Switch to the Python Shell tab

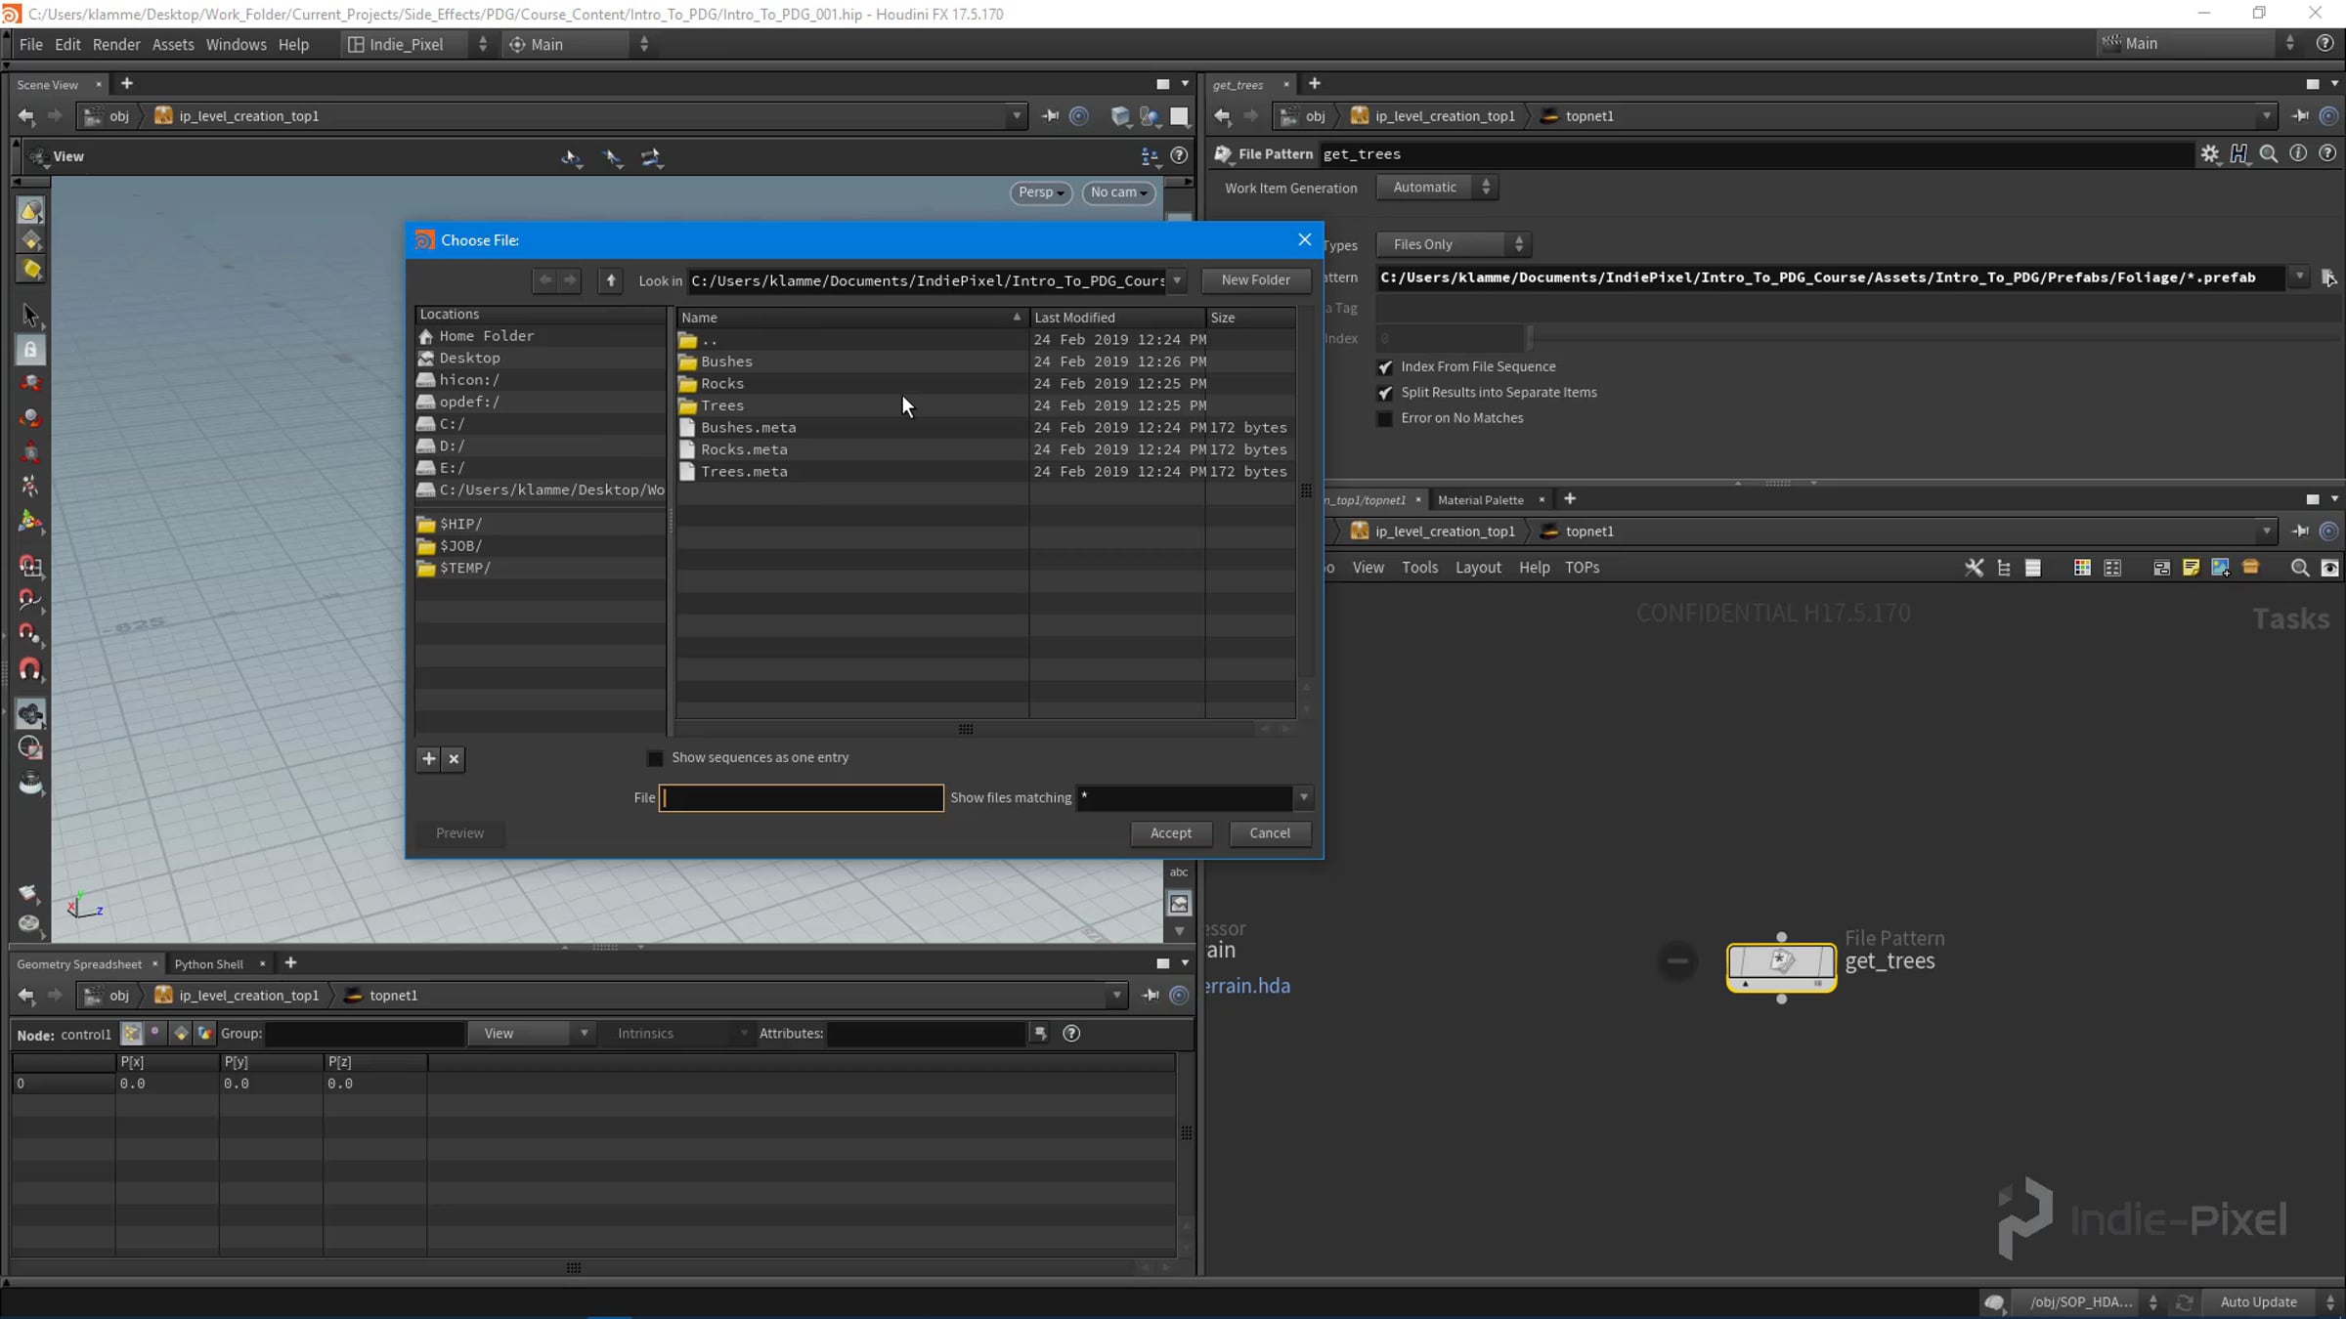pos(208,963)
